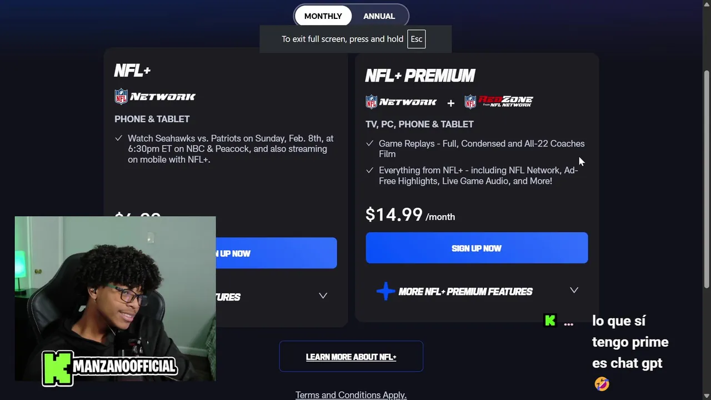
Task: Click the streamer webcam thumbnail
Action: pos(115,299)
